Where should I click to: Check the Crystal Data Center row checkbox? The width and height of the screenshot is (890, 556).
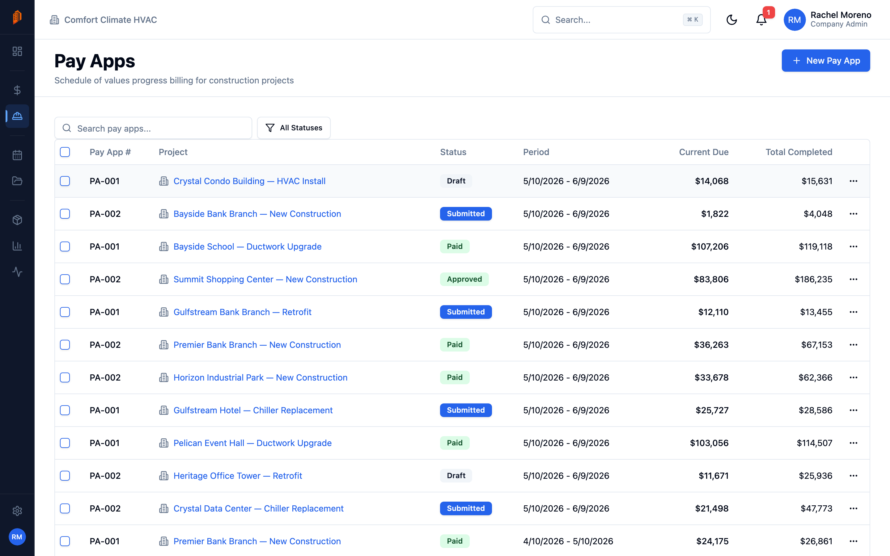click(65, 508)
